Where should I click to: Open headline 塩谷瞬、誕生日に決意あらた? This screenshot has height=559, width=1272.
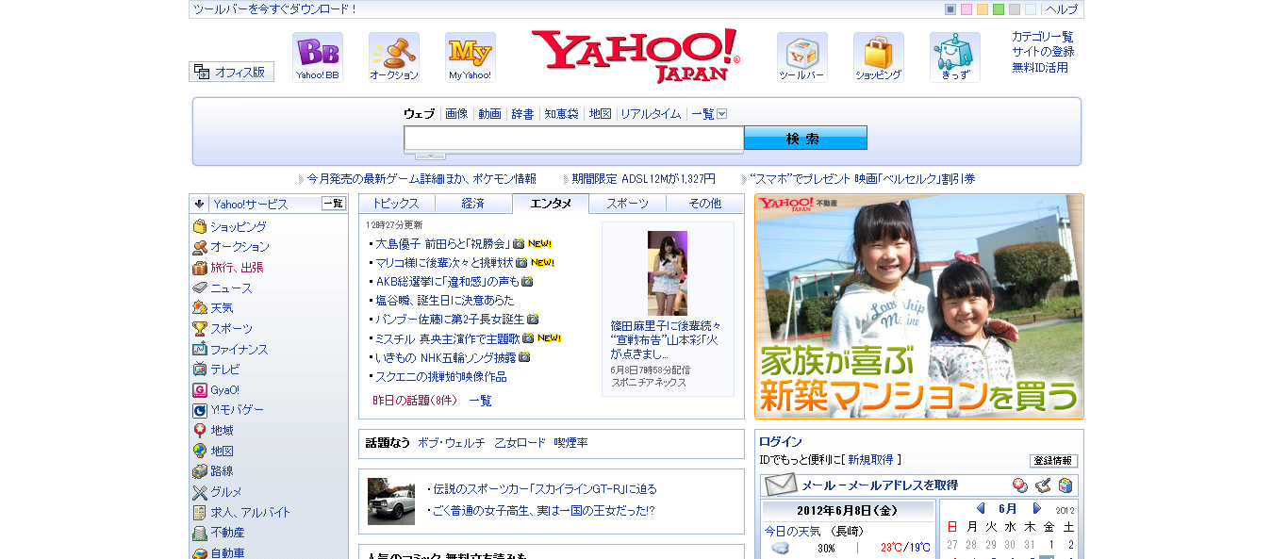(x=445, y=300)
